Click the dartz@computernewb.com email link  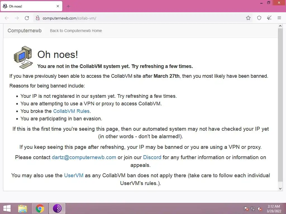pyautogui.click(x=84, y=157)
